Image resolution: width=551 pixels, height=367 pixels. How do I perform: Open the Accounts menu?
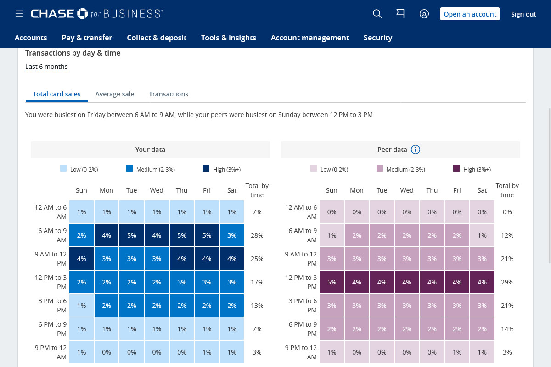tap(31, 38)
